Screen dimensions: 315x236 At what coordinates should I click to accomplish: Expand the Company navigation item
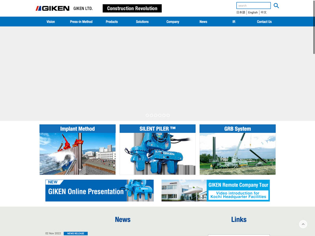click(173, 22)
